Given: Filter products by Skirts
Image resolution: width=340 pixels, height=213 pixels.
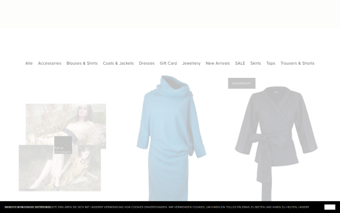Looking at the screenshot, I should tap(256, 63).
